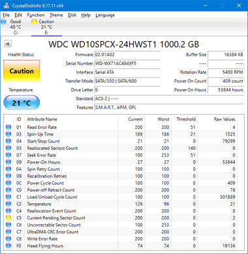Click the yellow circle for Current Pending Sector Count
Image resolution: width=248 pixels, height=254 pixels.
8,218
